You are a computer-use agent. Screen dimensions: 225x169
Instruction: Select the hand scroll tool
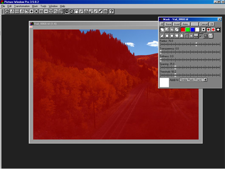[x=76, y=11]
